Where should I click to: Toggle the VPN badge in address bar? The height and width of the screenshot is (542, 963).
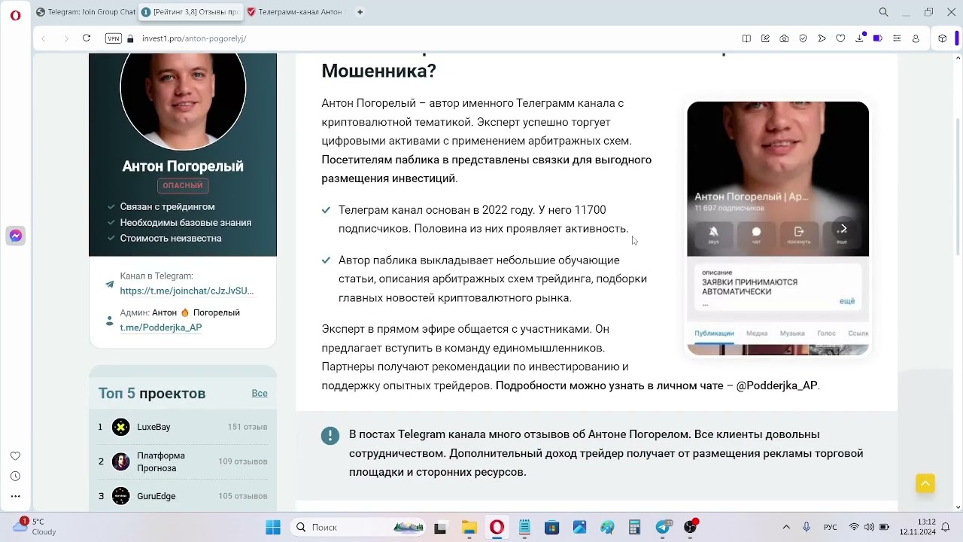pos(114,38)
